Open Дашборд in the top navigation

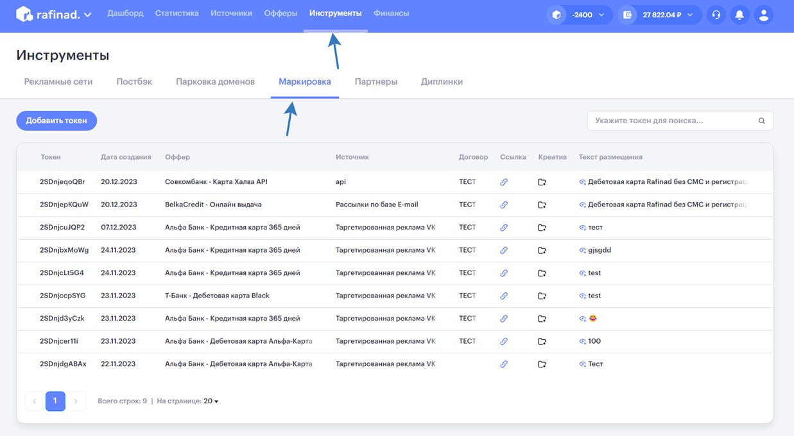click(125, 13)
